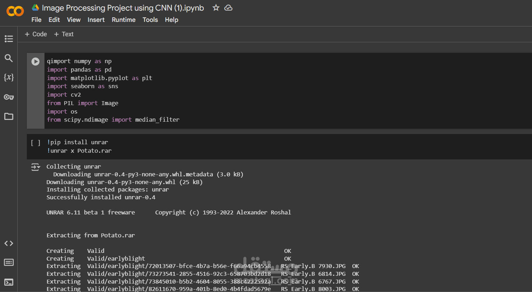Click the 'median_filter' import line

pyautogui.click(x=113, y=120)
